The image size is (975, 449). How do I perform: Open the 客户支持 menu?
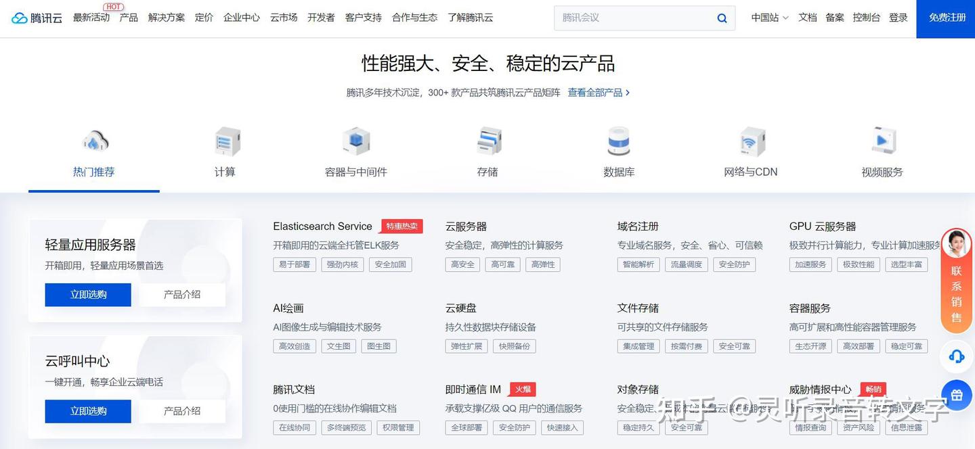[x=364, y=18]
